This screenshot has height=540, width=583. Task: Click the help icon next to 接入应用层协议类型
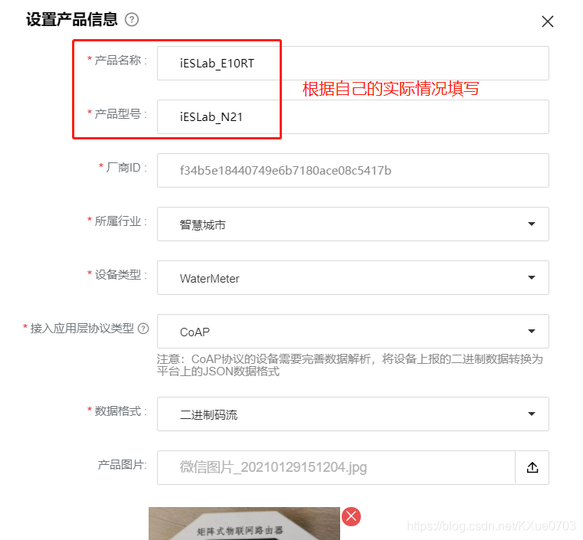coord(143,329)
